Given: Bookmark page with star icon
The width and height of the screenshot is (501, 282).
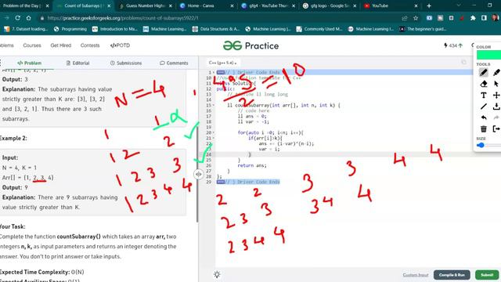Looking at the screenshot, I should [x=416, y=18].
